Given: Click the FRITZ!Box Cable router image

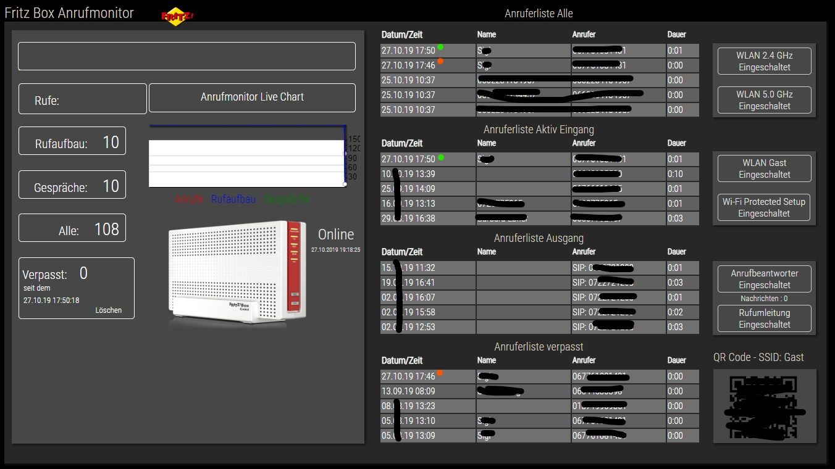Looking at the screenshot, I should tap(237, 274).
